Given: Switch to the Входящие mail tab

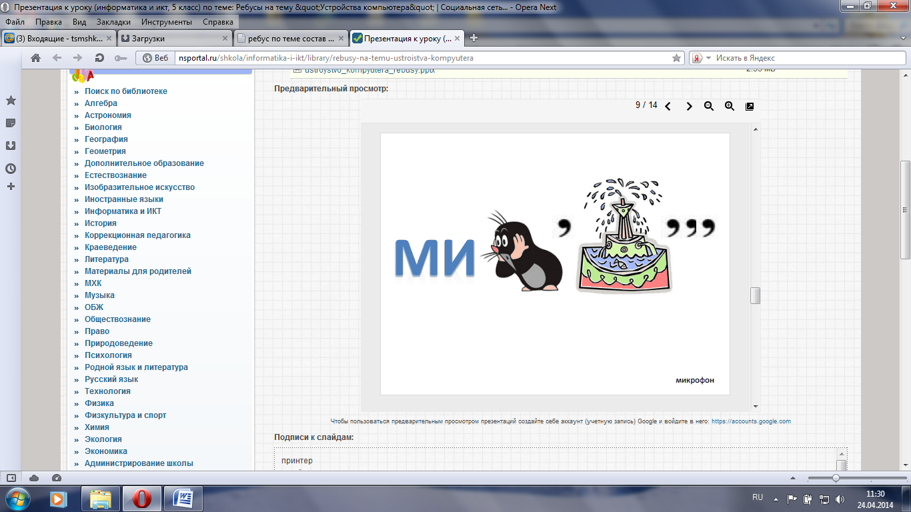Looking at the screenshot, I should [x=59, y=38].
